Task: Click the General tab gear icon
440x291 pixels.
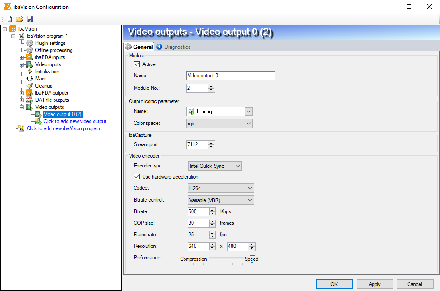Action: pos(128,47)
